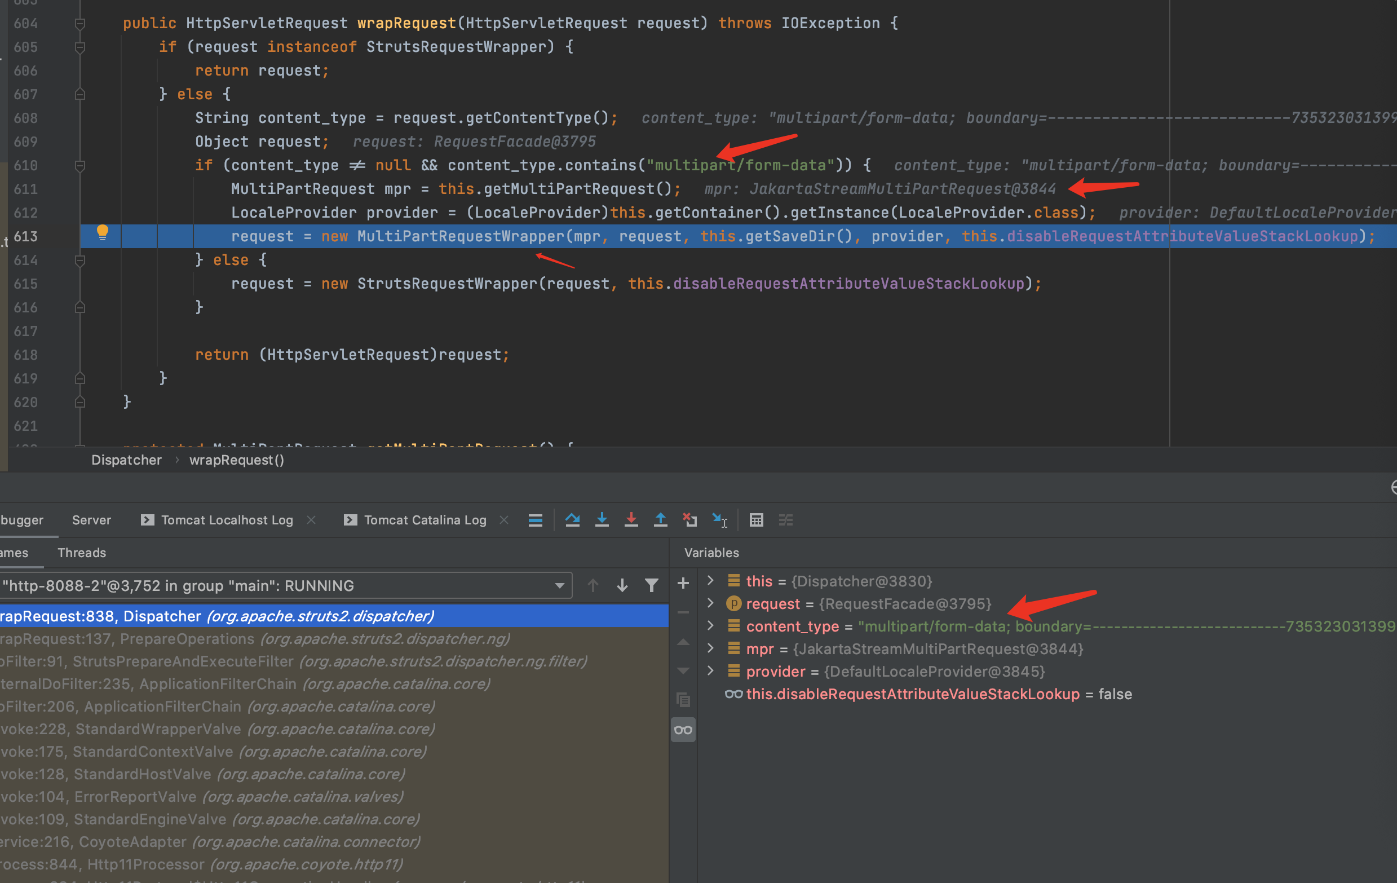
Task: Click Show Execution Point icon
Action: (x=536, y=520)
